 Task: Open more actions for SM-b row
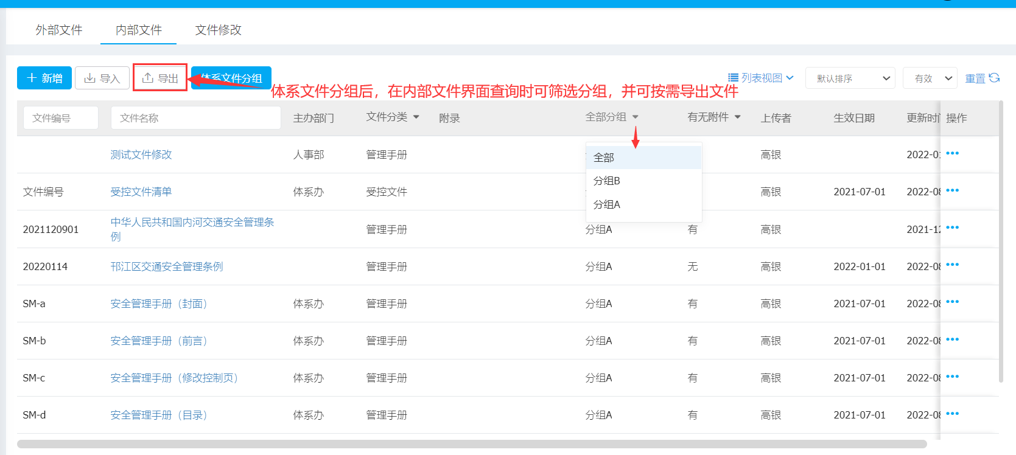click(x=953, y=339)
